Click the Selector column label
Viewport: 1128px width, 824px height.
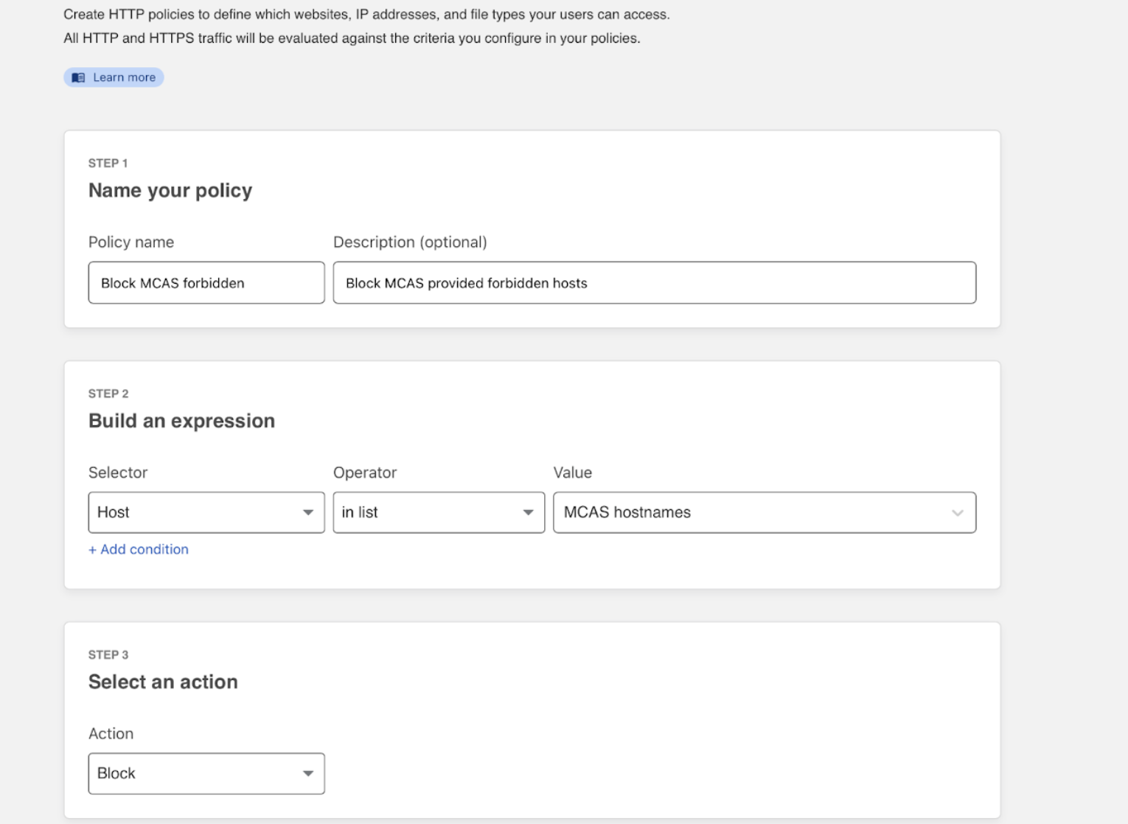pyautogui.click(x=118, y=472)
